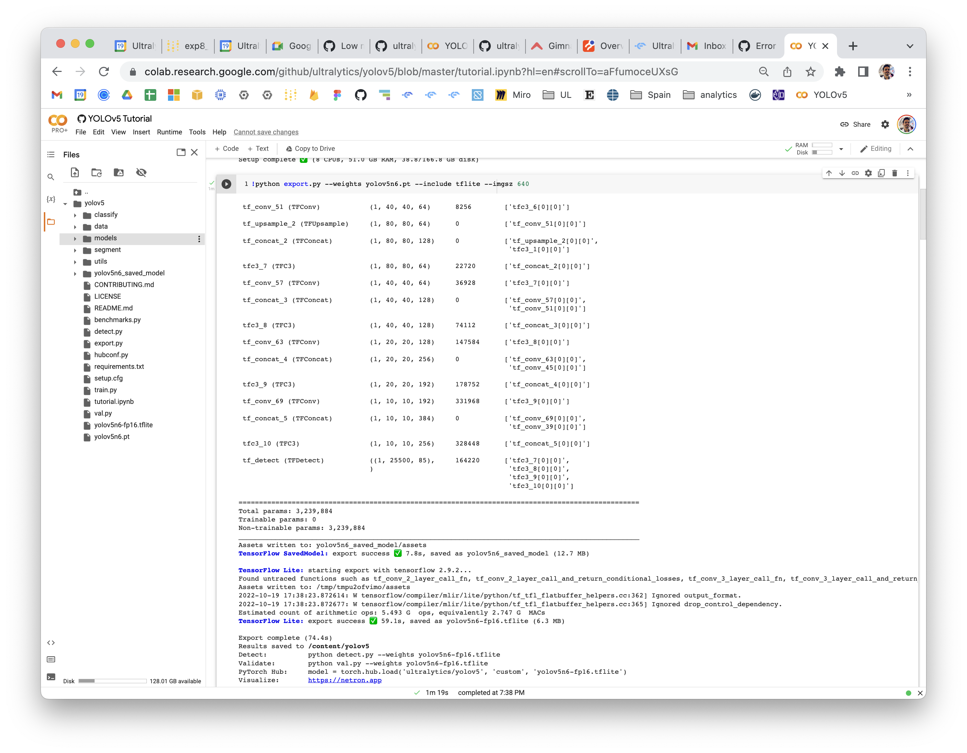Open the Runtime menu

tap(169, 132)
